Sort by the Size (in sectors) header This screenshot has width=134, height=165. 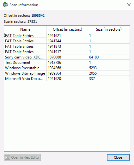(109, 29)
